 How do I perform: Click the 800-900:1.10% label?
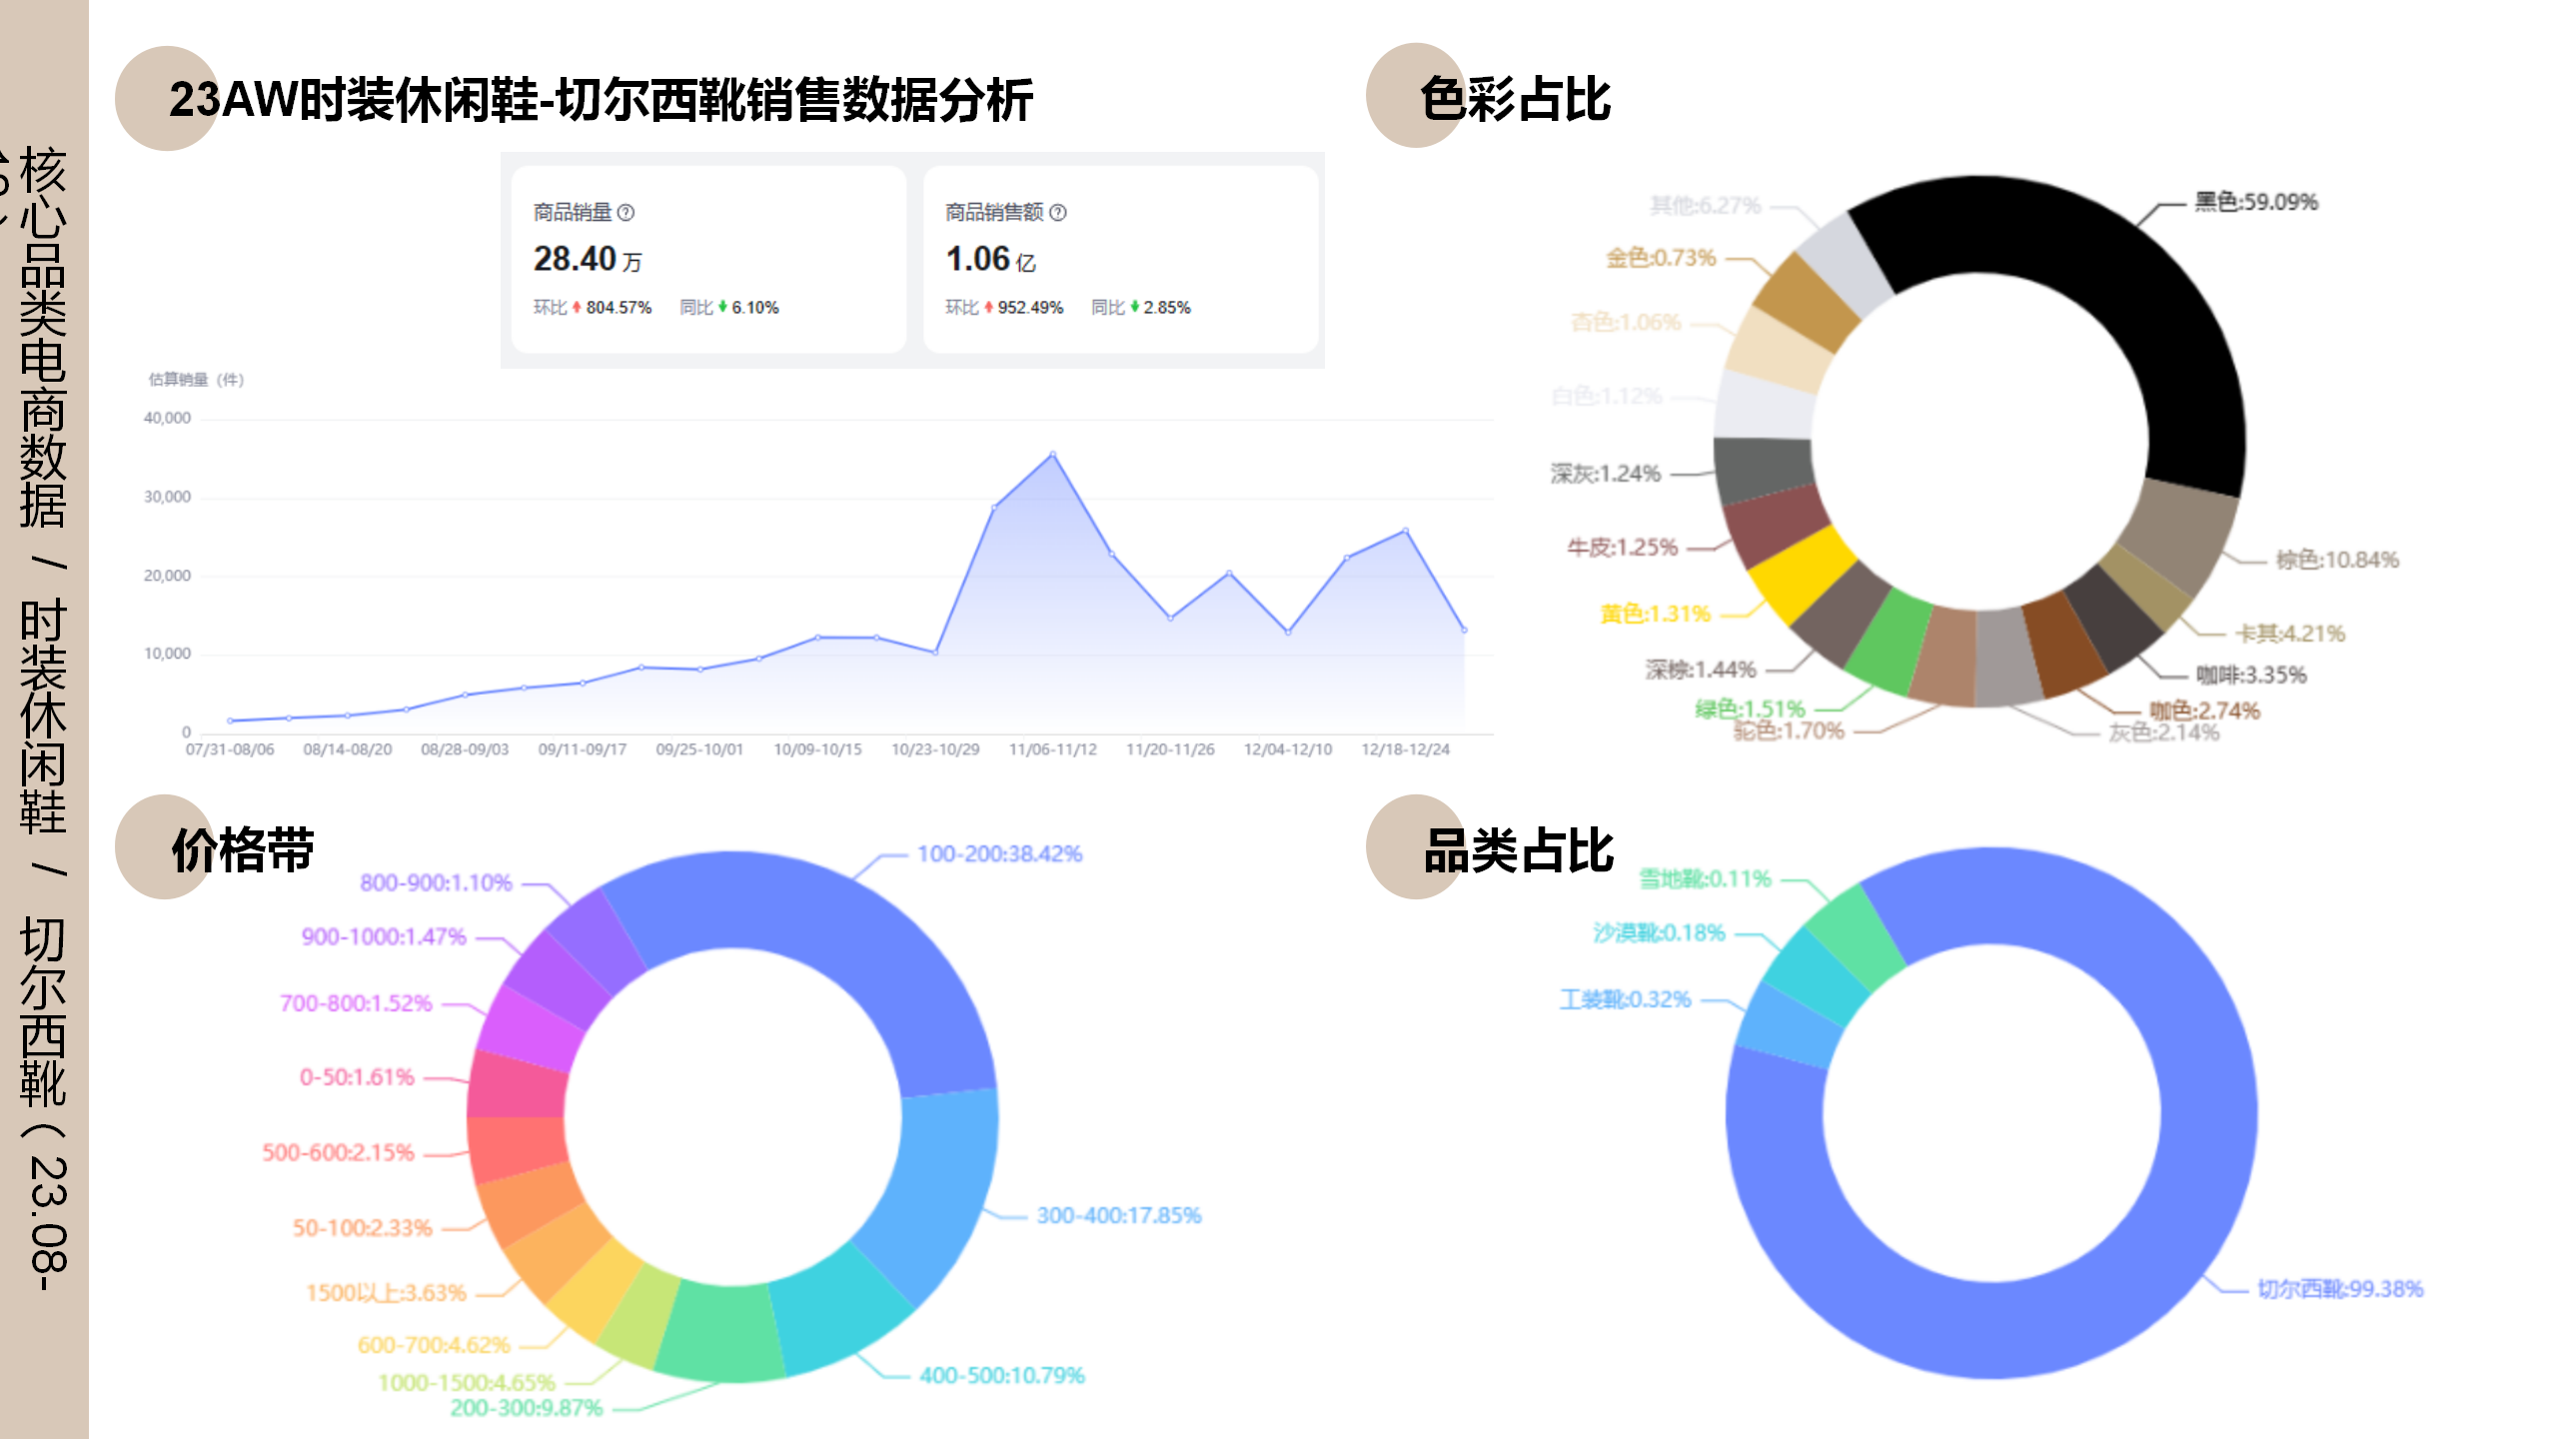(x=436, y=883)
